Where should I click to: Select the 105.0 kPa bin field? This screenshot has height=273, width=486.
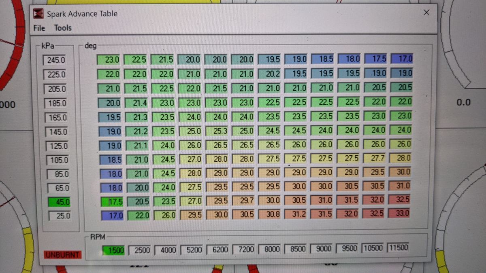click(x=58, y=160)
